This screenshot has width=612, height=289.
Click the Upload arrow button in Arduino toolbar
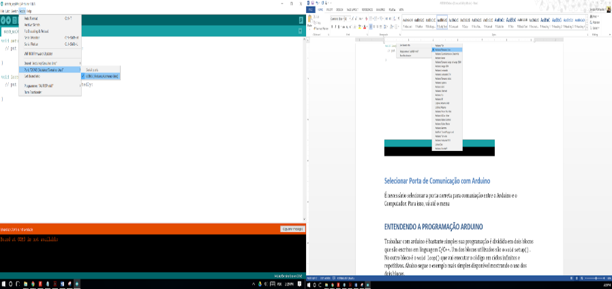9,20
